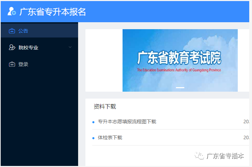Click the briefcase icon beside 公告
Viewport: 252px width, 167px height.
[12, 31]
